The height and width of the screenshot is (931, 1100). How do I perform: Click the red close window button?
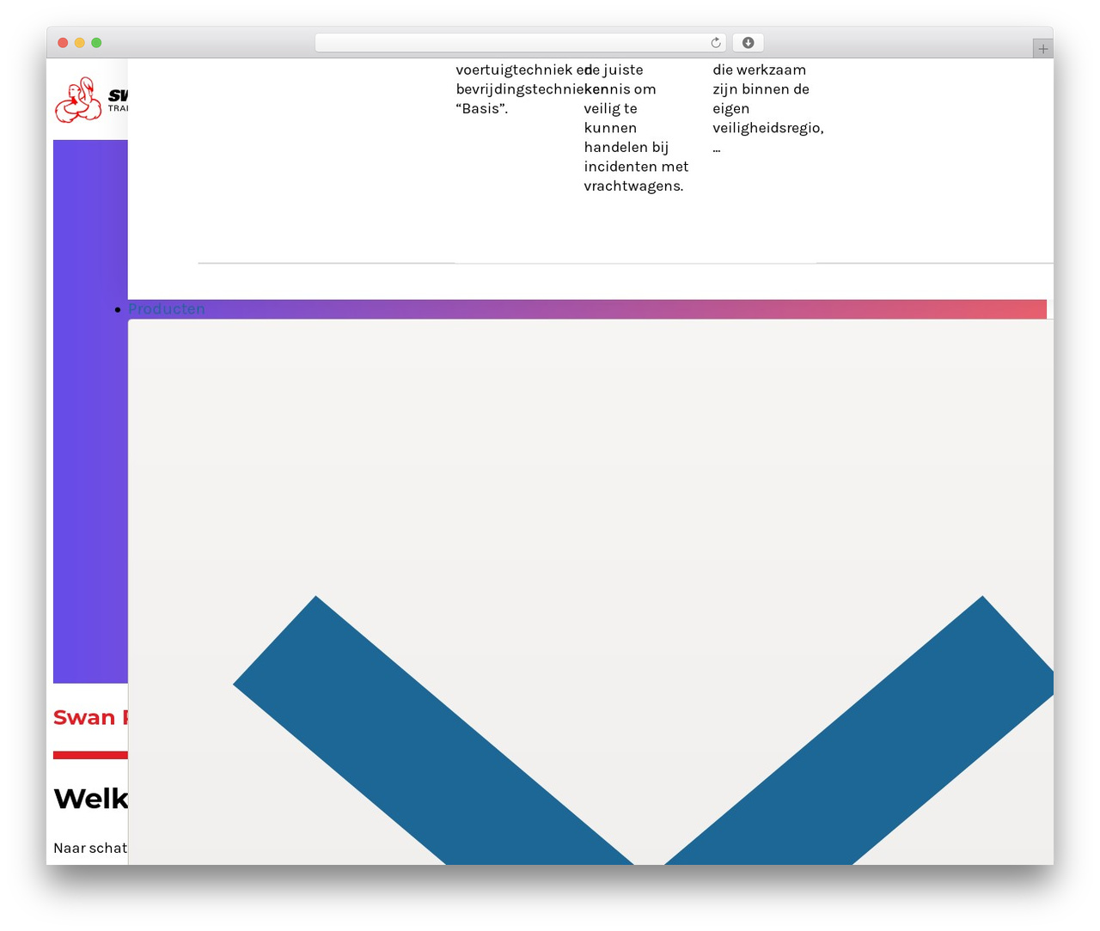coord(63,43)
